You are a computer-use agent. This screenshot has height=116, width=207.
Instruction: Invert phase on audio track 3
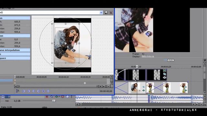[52, 97]
